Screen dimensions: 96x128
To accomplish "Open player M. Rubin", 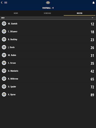I will (x=48, y=55).
